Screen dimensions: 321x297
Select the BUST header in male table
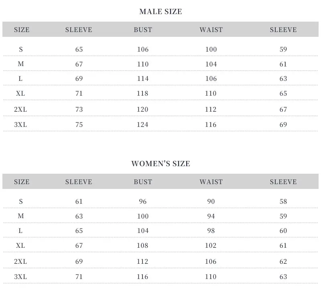click(143, 30)
